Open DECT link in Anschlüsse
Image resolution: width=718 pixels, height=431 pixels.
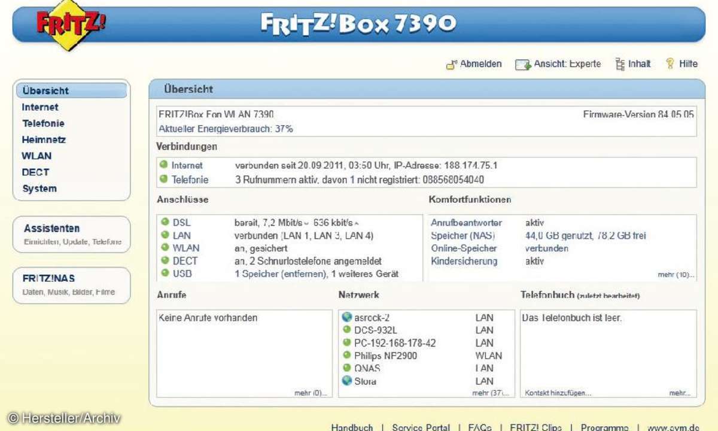pos(185,261)
